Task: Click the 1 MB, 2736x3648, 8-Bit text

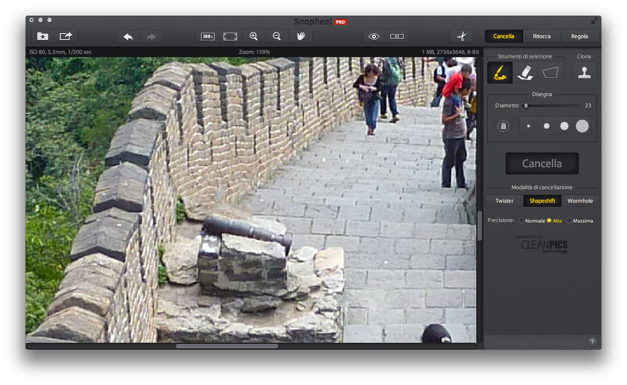Action: pyautogui.click(x=450, y=52)
